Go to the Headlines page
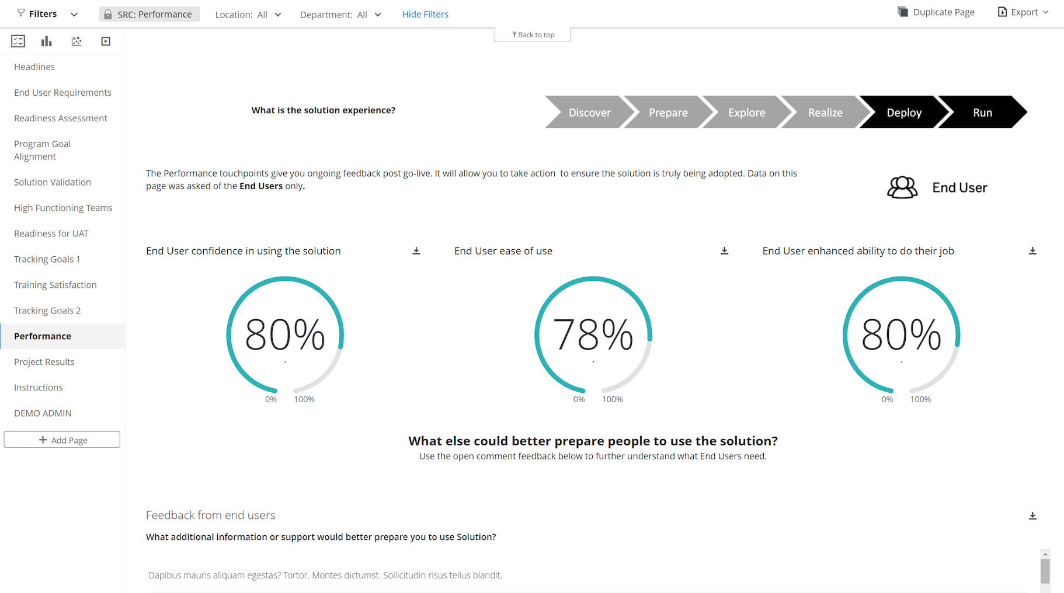 [34, 67]
